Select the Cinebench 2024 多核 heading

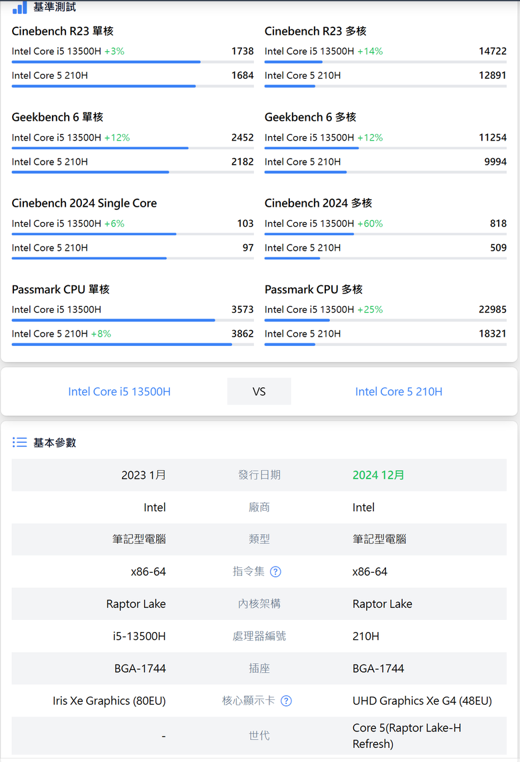pos(318,203)
